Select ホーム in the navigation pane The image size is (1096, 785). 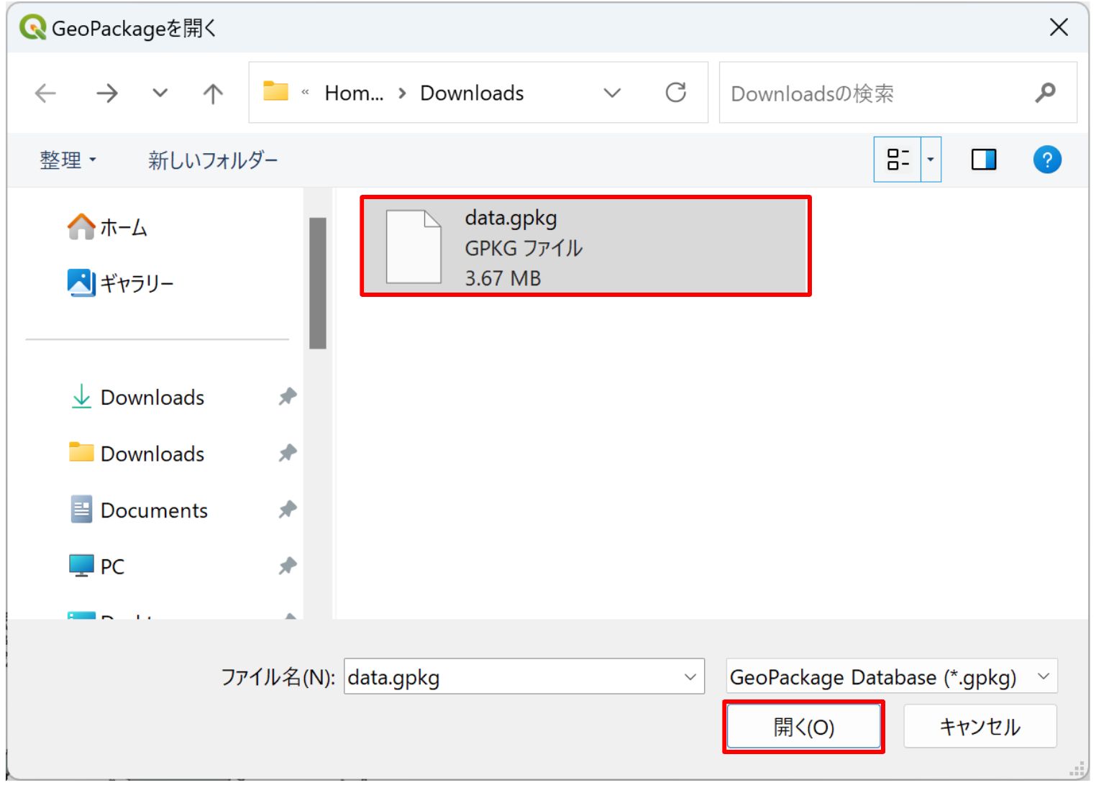coord(108,227)
